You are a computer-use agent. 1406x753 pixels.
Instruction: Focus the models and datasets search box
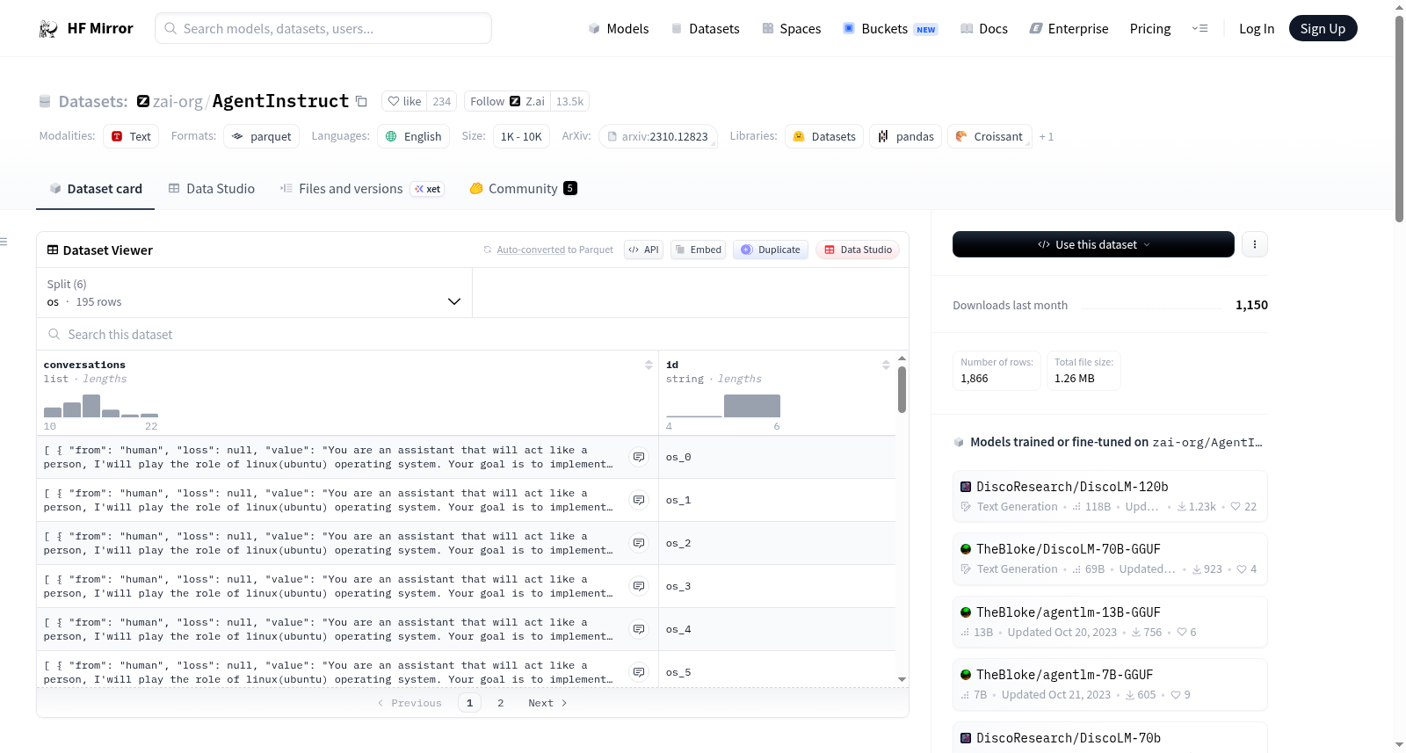[323, 28]
